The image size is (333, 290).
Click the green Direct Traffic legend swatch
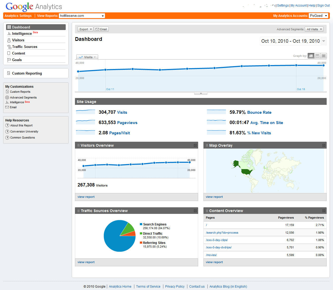(x=141, y=233)
